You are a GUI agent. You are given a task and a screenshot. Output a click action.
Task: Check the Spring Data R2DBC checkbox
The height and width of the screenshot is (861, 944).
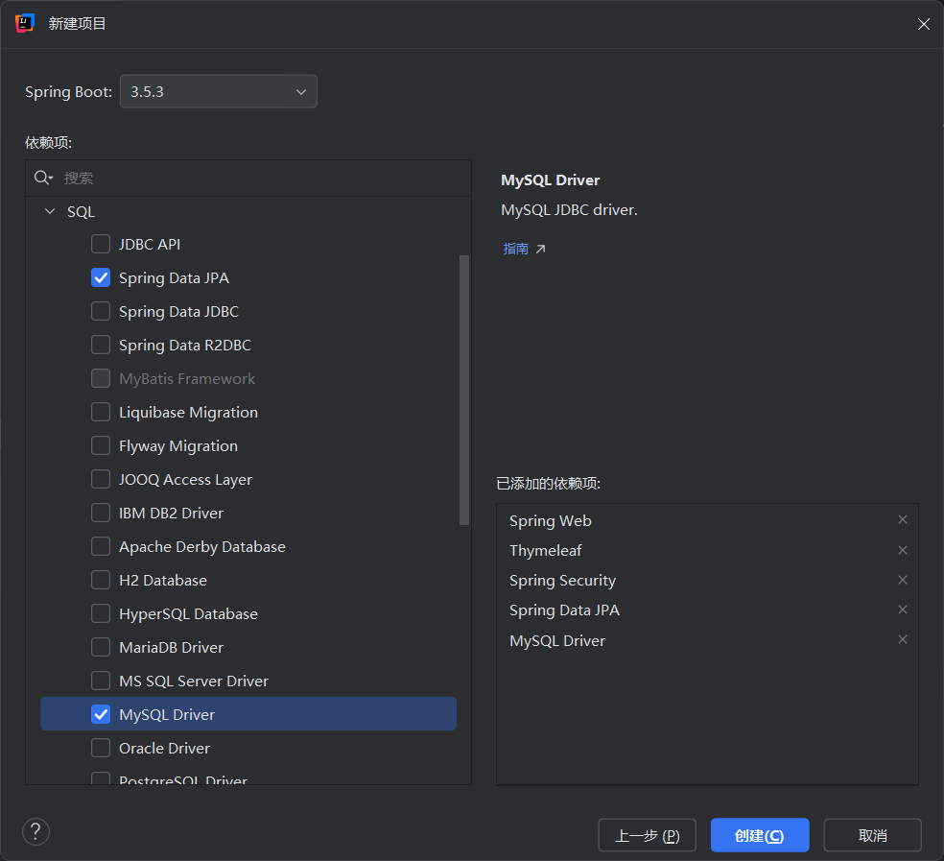pos(101,346)
